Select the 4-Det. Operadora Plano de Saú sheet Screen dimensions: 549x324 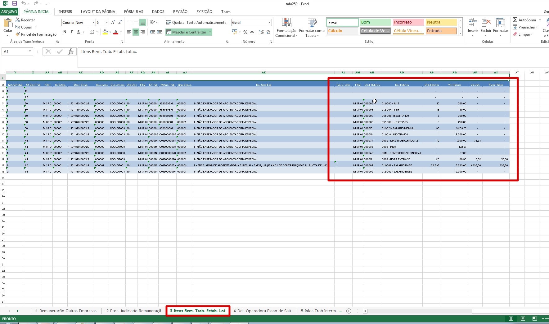pyautogui.click(x=262, y=311)
